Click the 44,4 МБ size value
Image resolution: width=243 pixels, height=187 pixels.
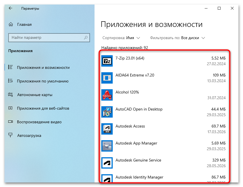218,109
